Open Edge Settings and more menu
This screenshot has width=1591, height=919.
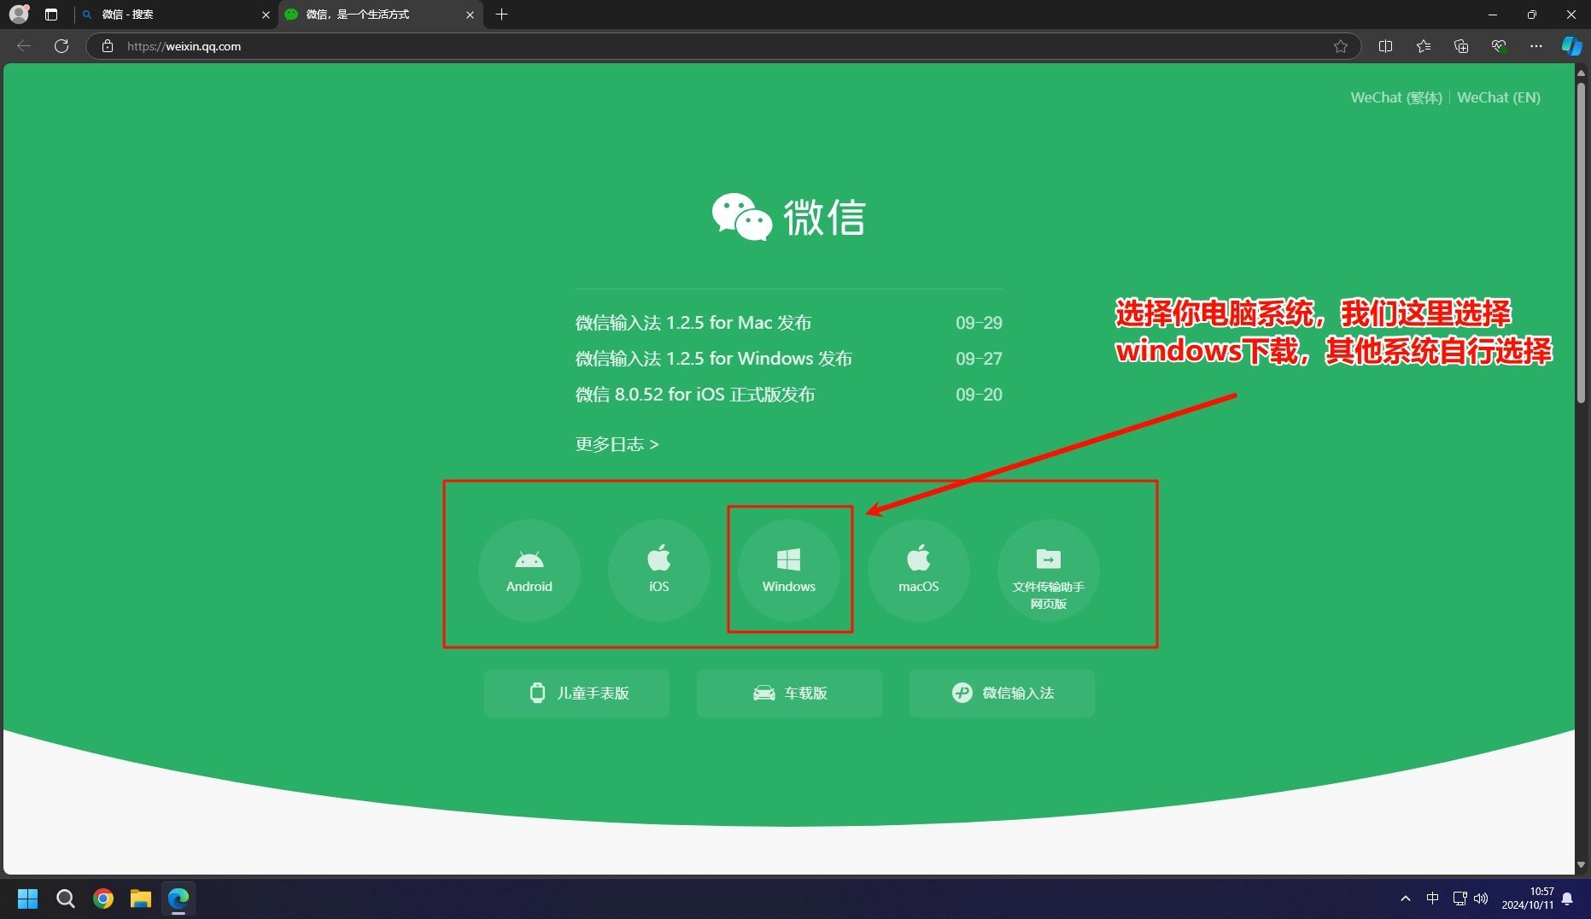coord(1535,46)
